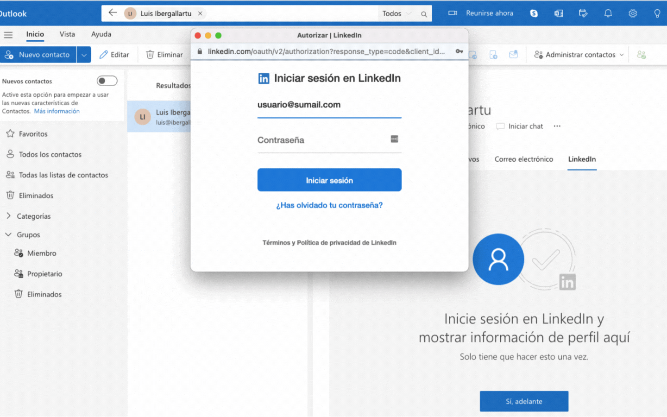Click the video camera Reunirse ahora icon
Image resolution: width=667 pixels, height=417 pixels.
point(453,13)
